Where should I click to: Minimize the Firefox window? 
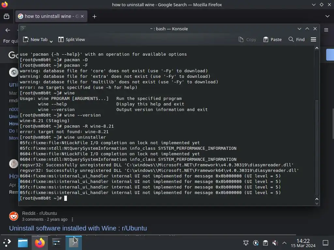[x=313, y=5]
